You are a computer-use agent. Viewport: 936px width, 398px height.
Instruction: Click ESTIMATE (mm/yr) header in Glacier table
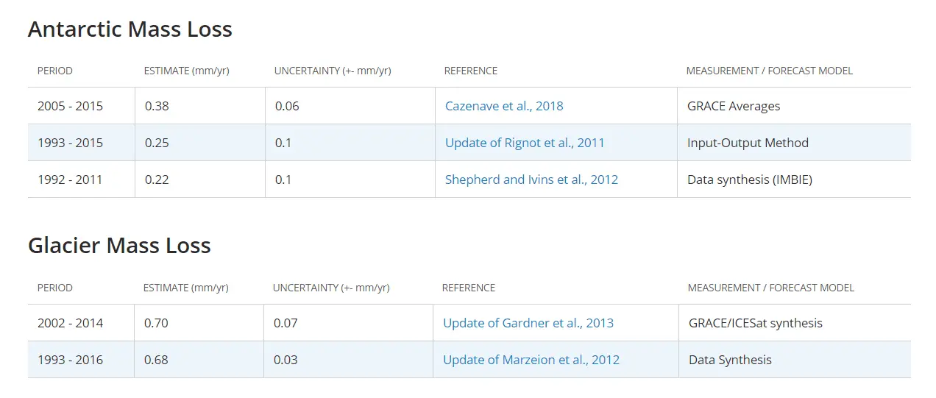(x=185, y=288)
